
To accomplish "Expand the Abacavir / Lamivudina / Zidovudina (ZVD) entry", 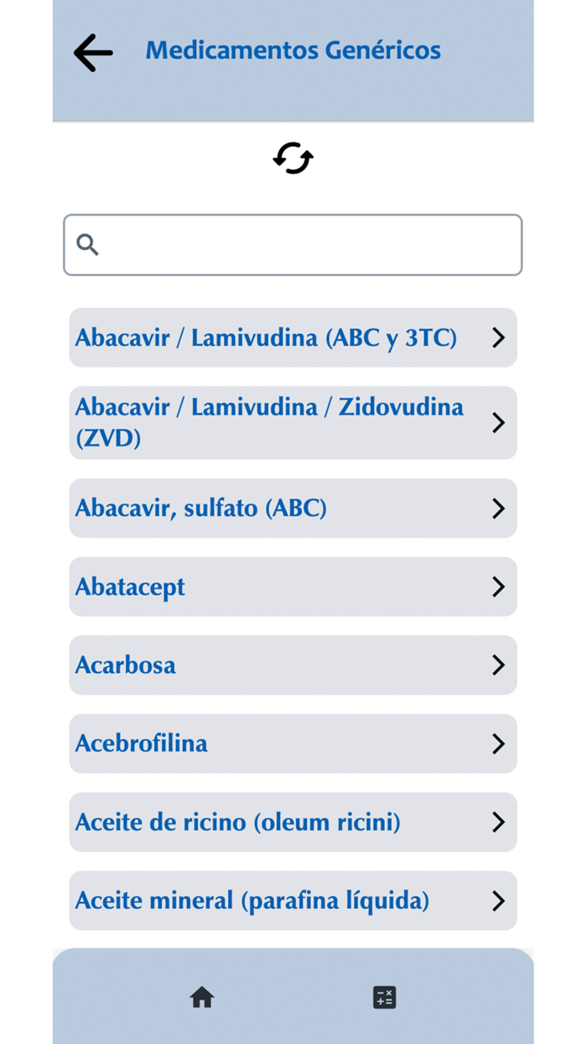I will point(293,422).
